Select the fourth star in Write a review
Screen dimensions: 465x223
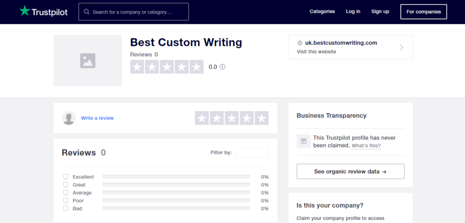pyautogui.click(x=247, y=118)
